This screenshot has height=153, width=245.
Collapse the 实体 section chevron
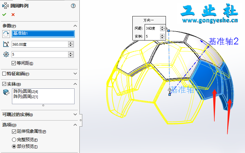[x=75, y=84]
